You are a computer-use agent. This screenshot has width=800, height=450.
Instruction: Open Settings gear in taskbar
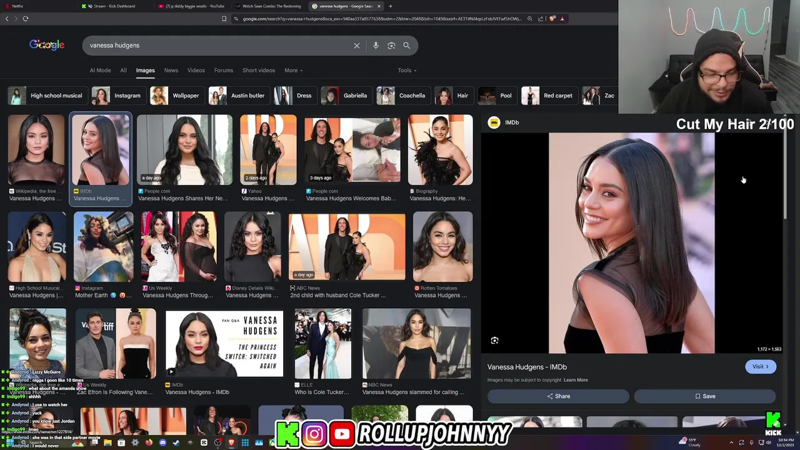(135, 442)
